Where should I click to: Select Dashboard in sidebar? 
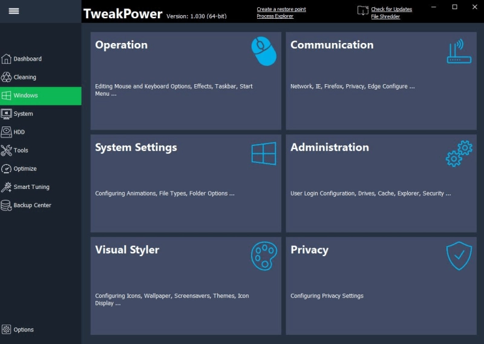point(41,59)
